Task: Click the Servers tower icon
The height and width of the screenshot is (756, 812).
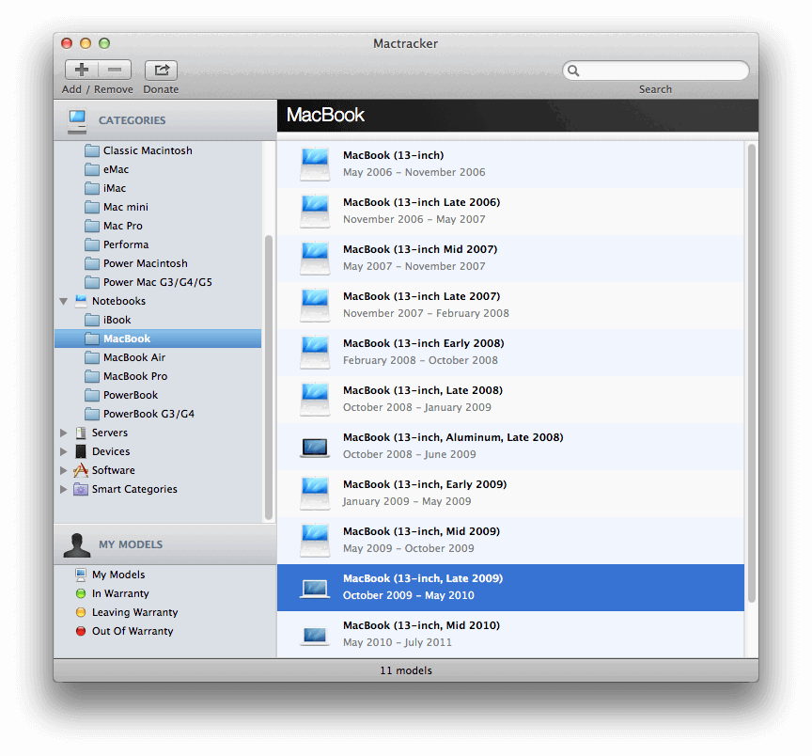Action: 81,433
